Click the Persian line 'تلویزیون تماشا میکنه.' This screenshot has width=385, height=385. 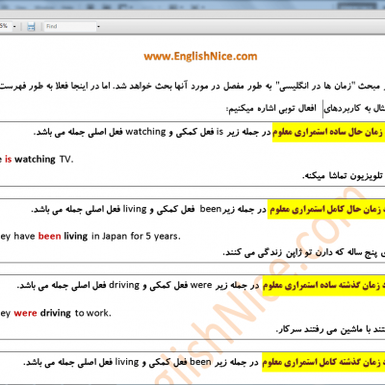(343, 176)
